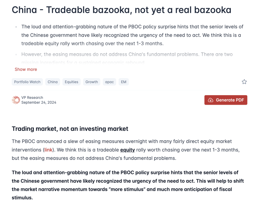Click the VP Research sunburst logo

coord(16,100)
